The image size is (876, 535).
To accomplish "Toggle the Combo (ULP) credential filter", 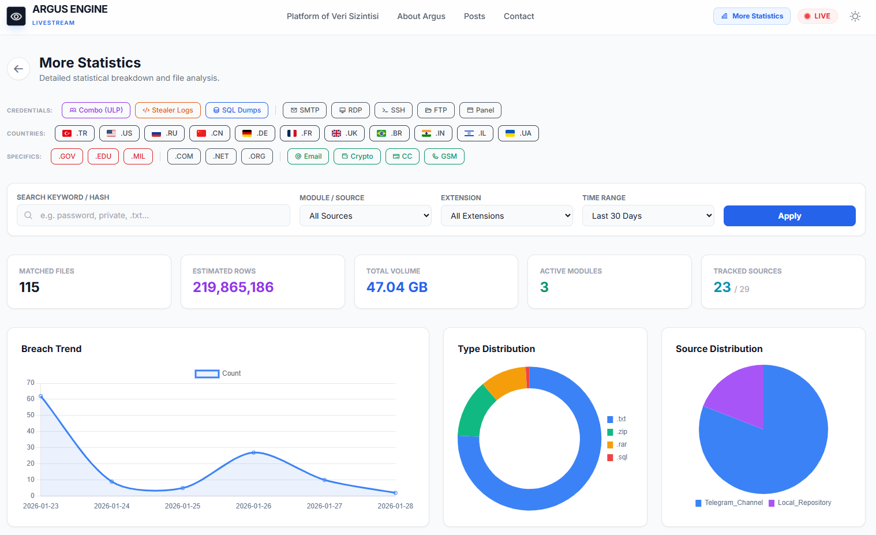I will coord(96,110).
